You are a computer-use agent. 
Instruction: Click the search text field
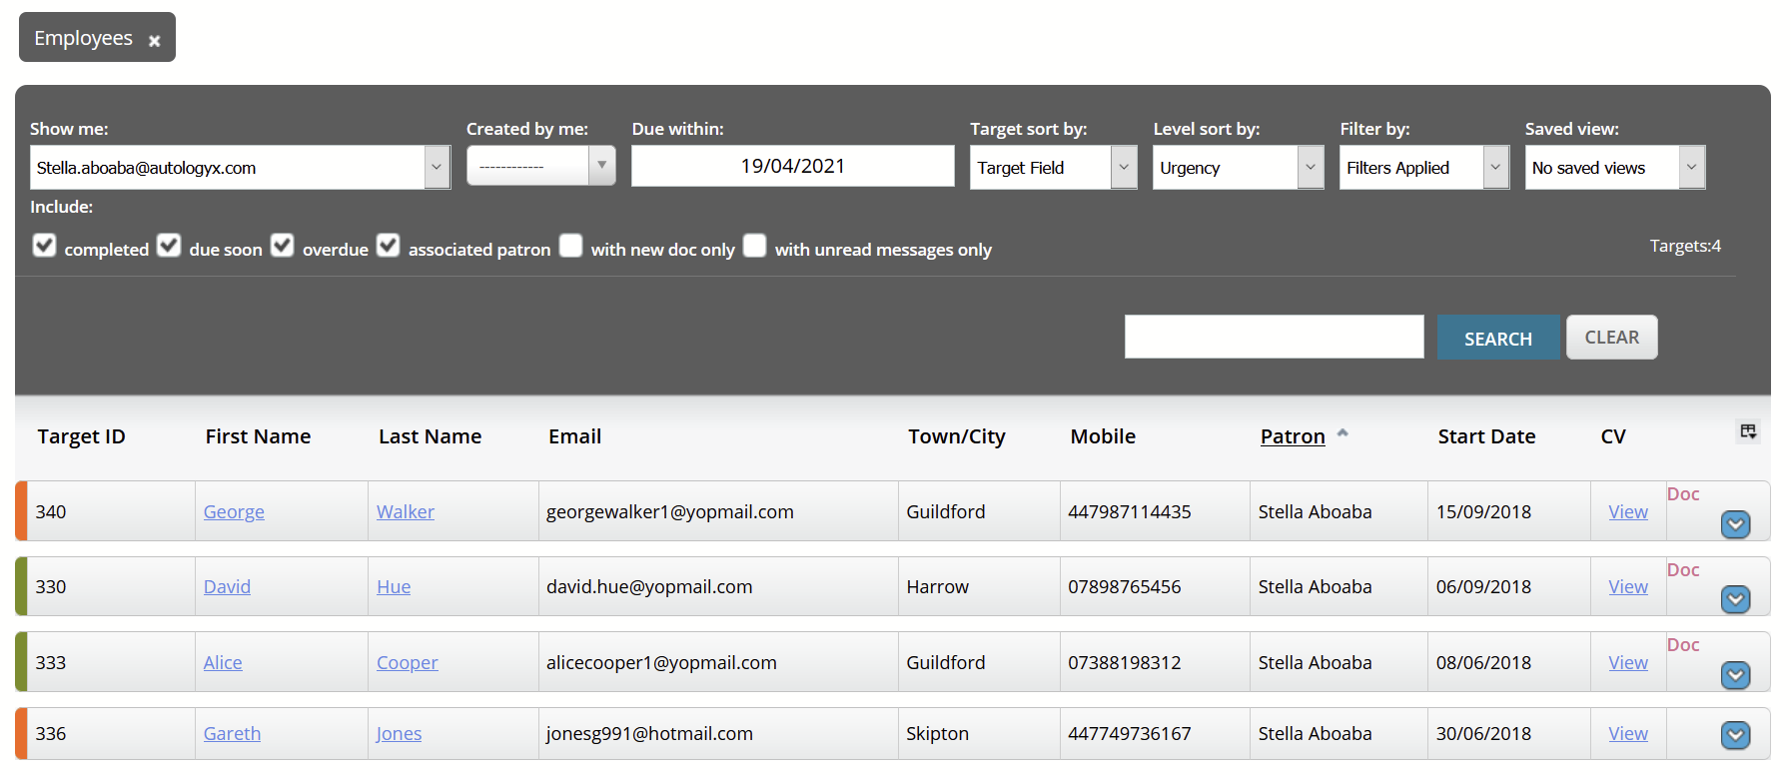pyautogui.click(x=1274, y=337)
